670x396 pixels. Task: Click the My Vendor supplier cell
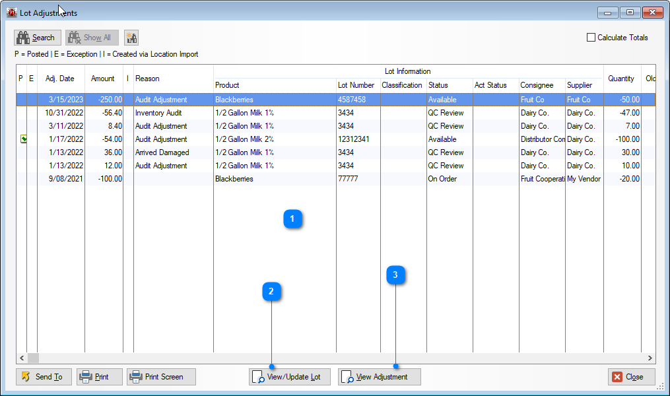(x=584, y=179)
